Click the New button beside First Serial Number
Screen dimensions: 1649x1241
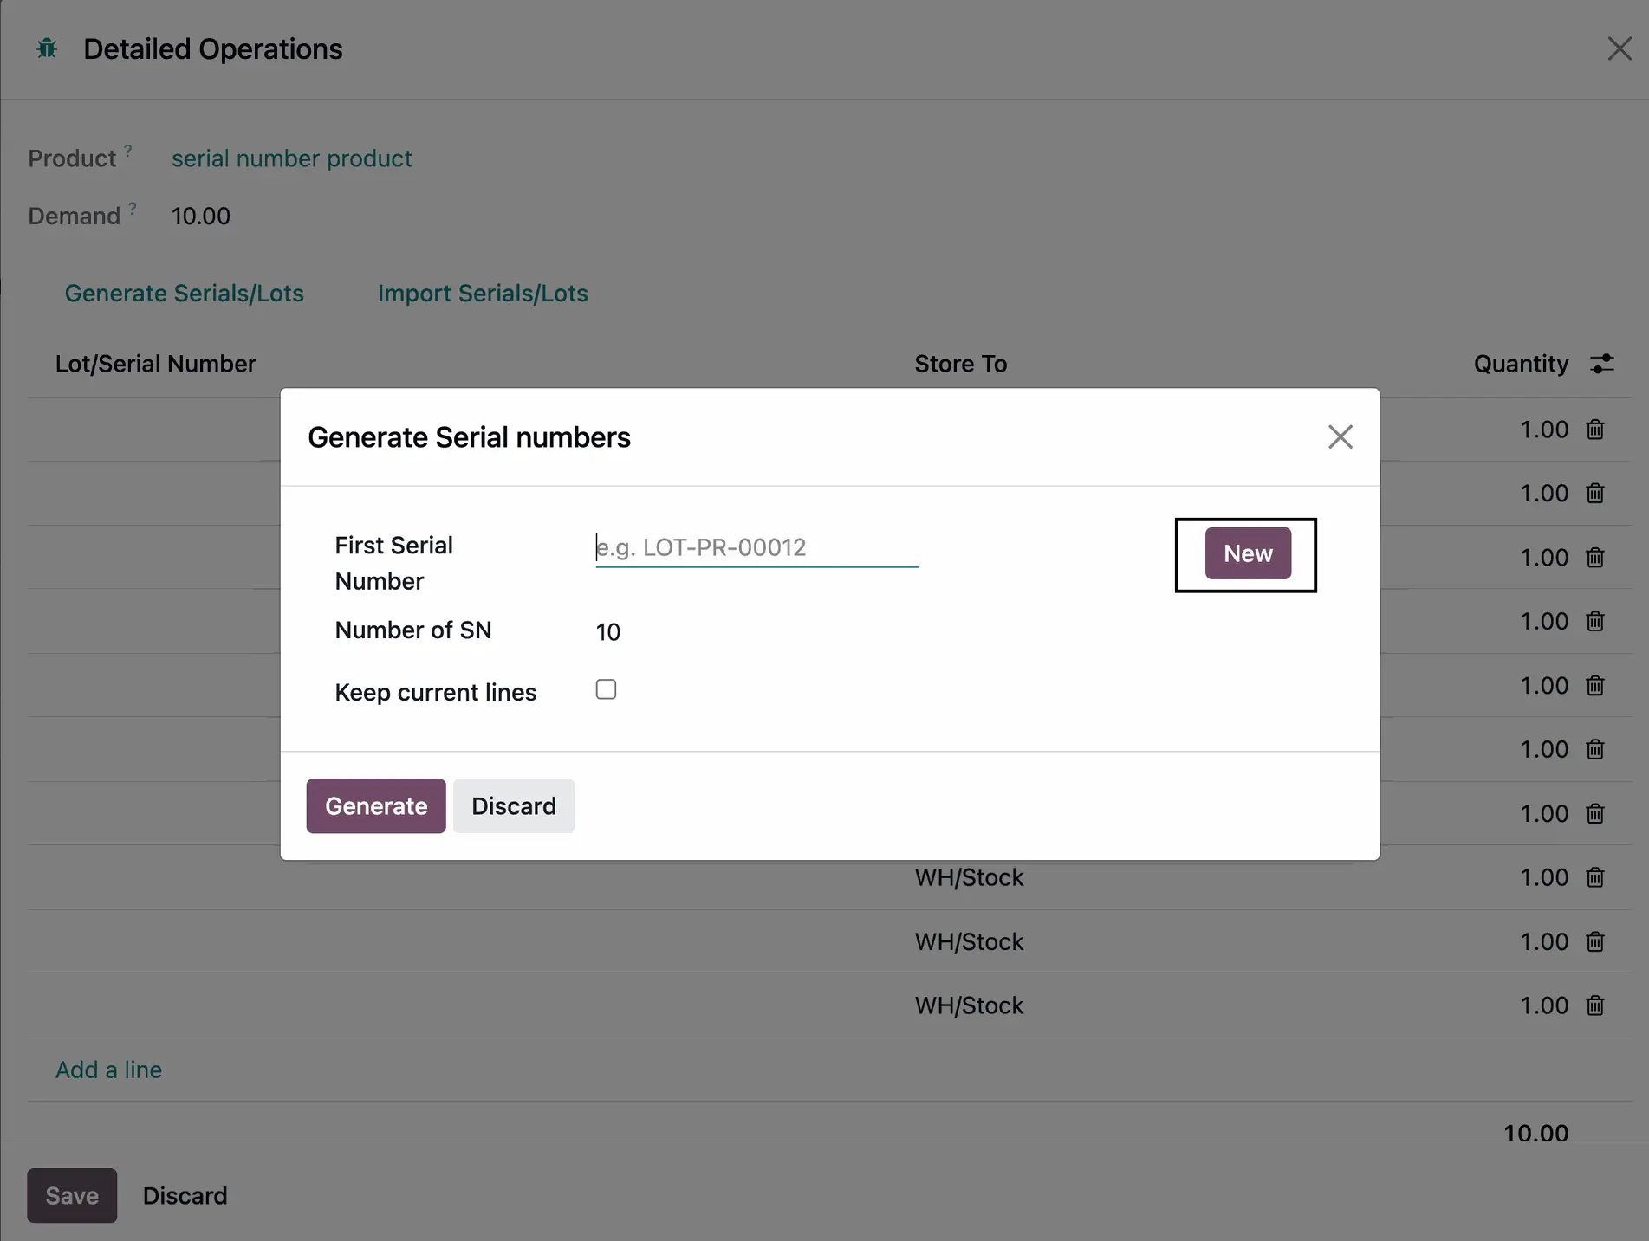click(x=1247, y=553)
